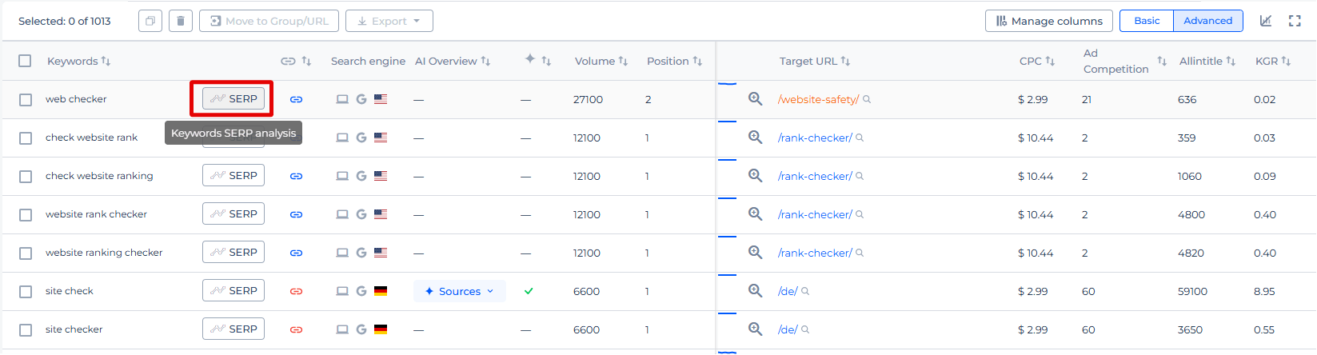Open the /website-safety/ target URL link
The width and height of the screenshot is (1317, 355).
click(818, 99)
